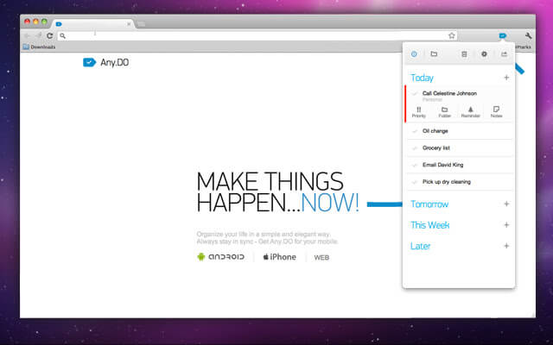Open the done tasks list icon

tap(464, 53)
